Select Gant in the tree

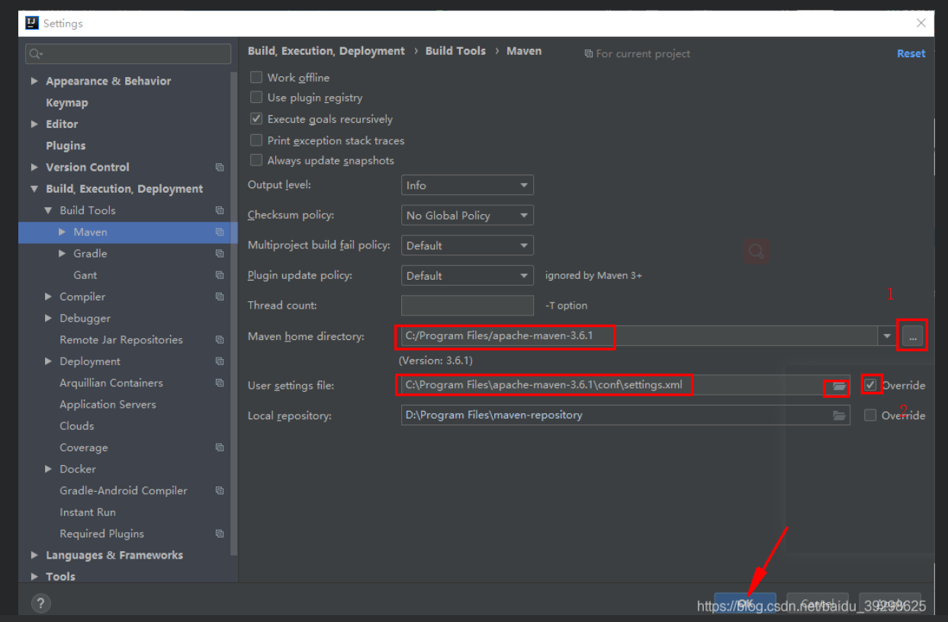pyautogui.click(x=85, y=275)
